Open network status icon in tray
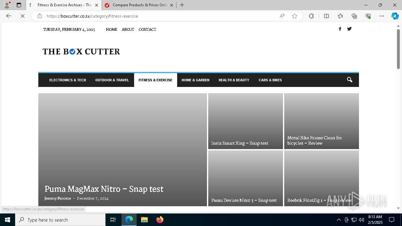 [x=354, y=220]
